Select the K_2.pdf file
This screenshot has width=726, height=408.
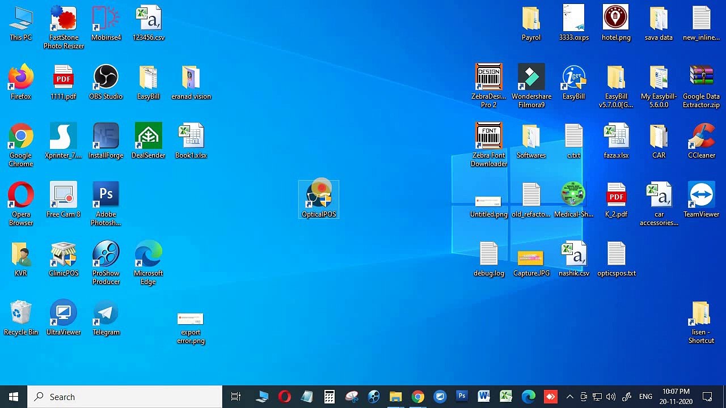click(x=617, y=200)
